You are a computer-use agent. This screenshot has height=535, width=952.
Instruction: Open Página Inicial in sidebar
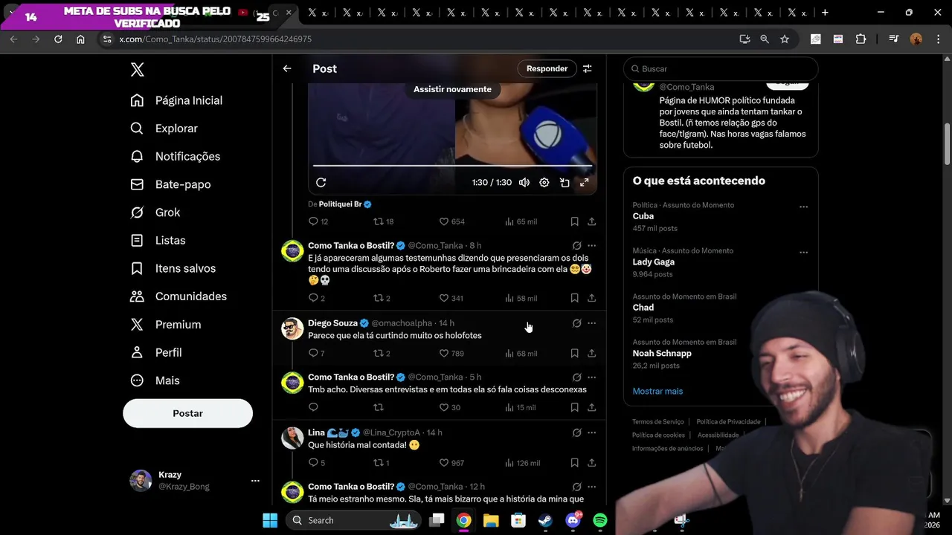click(x=176, y=100)
